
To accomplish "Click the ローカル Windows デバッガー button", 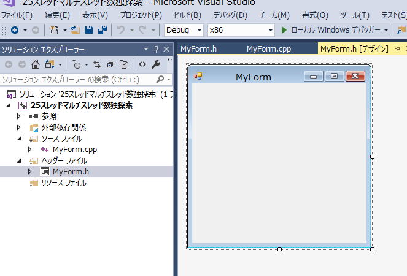I will (336, 30).
